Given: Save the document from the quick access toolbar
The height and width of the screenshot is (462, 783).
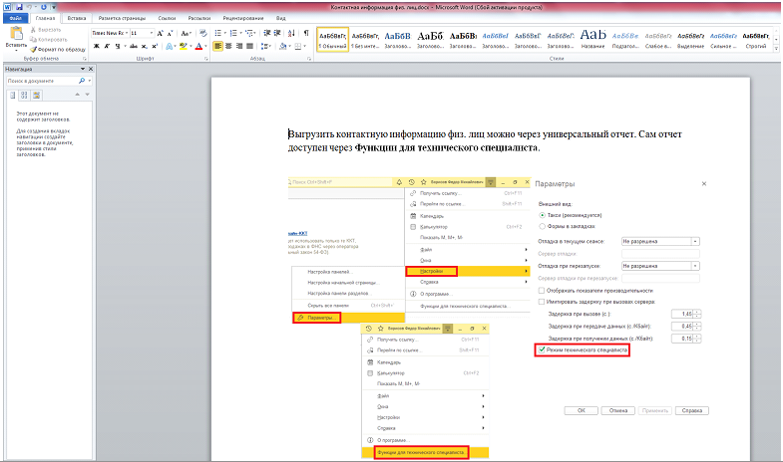Looking at the screenshot, I should point(19,7).
